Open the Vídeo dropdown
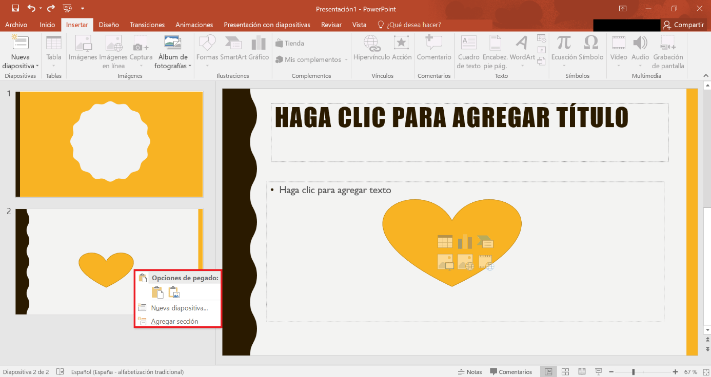The height and width of the screenshot is (377, 711). tap(619, 66)
